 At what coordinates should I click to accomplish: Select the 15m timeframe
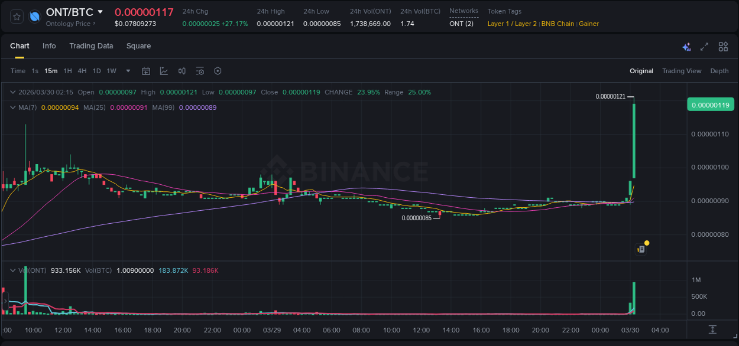tap(51, 71)
